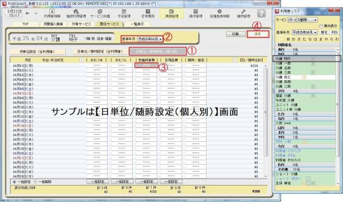Click the 日用品費 column header
Image resolution: width=343 pixels, height=202 pixels.
171,60
